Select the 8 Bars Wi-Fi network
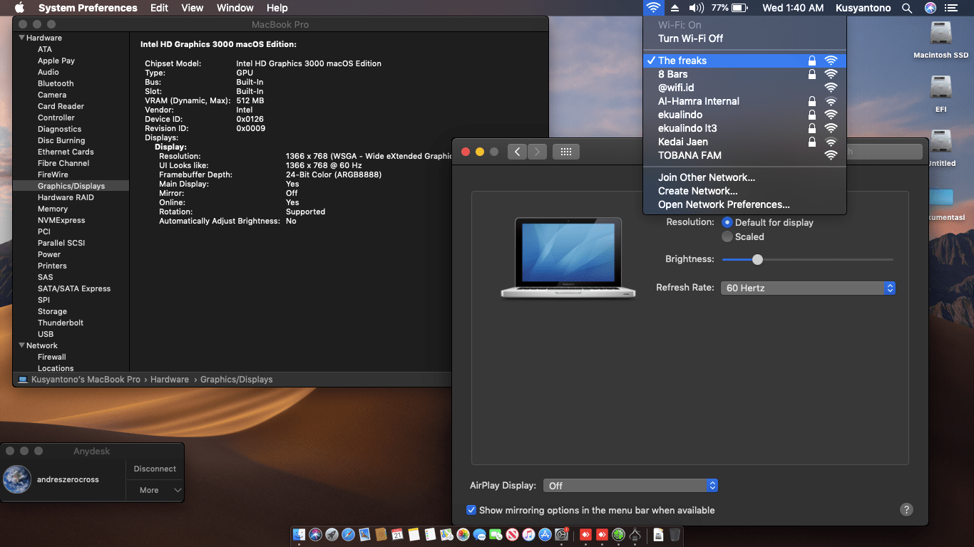 coord(744,74)
